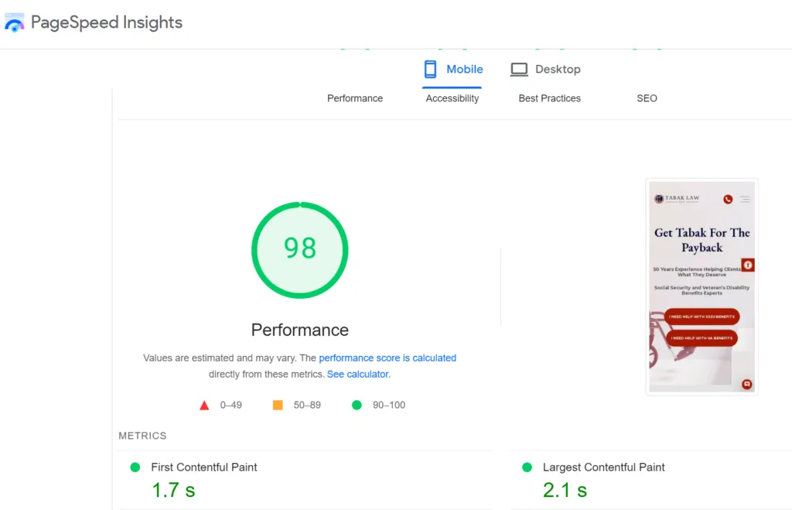Select the 2.1 s metric value
The width and height of the screenshot is (792, 510).
pyautogui.click(x=565, y=490)
